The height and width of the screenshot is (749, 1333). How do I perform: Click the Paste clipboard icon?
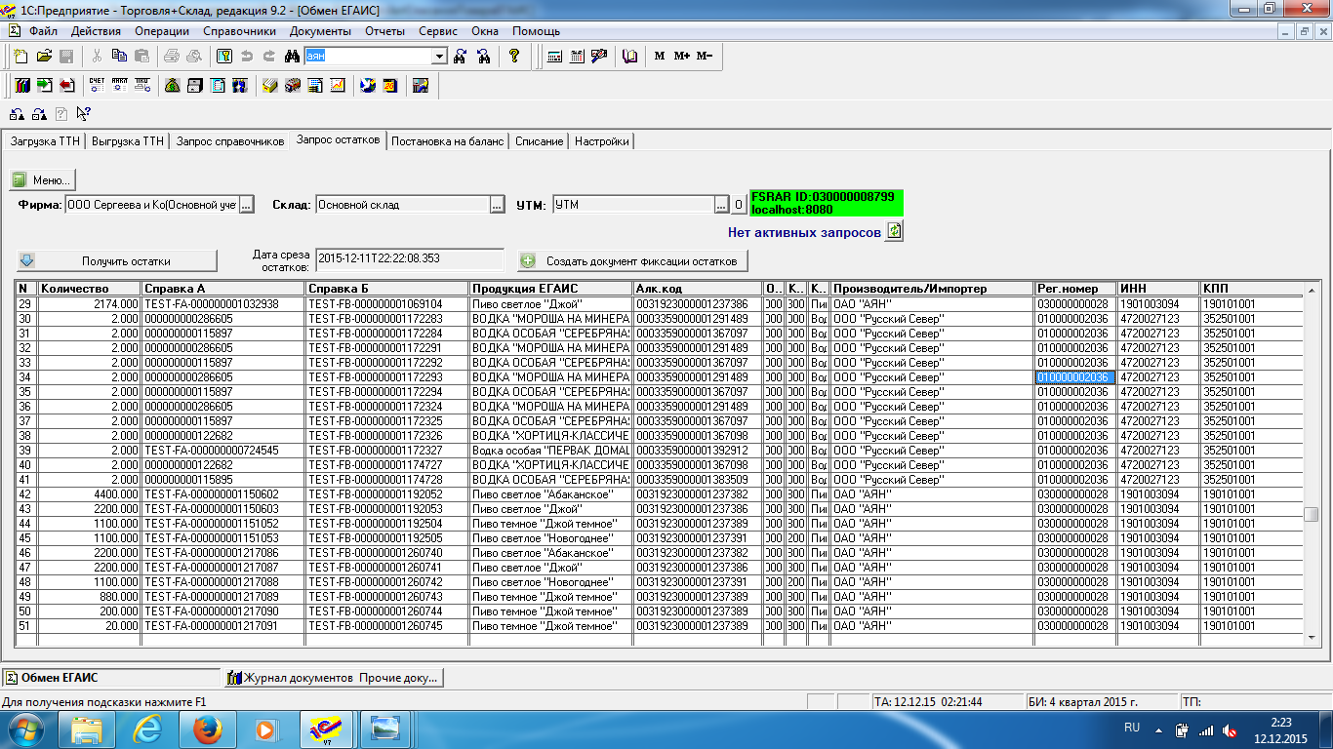click(141, 57)
